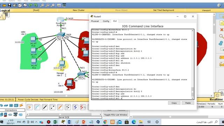Open Microsoft Edge from the taskbar
This screenshot has height=126, width=224.
pyautogui.click(x=134, y=122)
